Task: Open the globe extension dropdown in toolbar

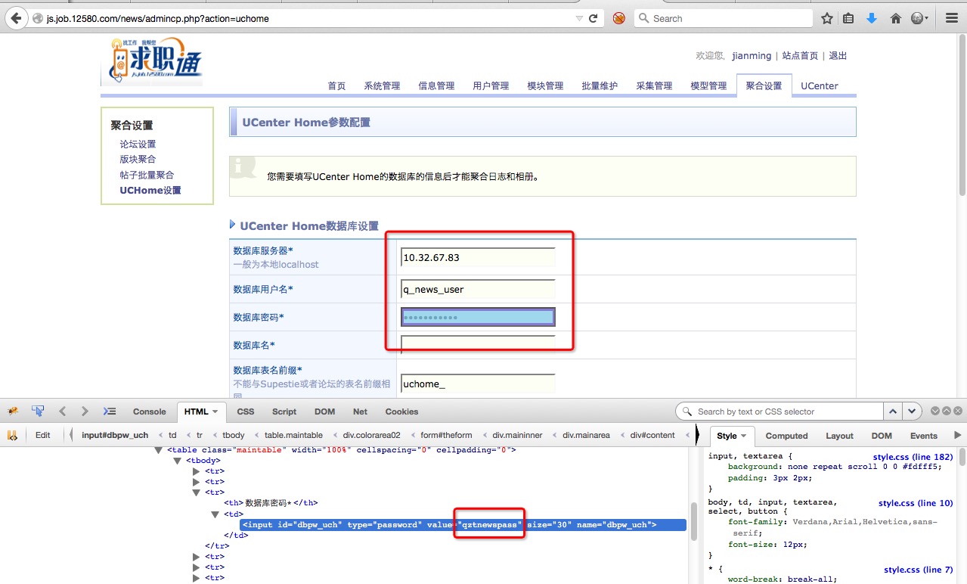Action: click(920, 18)
